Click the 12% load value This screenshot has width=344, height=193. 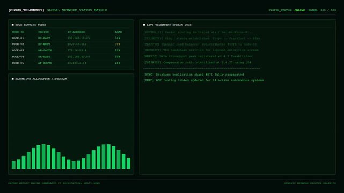click(x=118, y=50)
